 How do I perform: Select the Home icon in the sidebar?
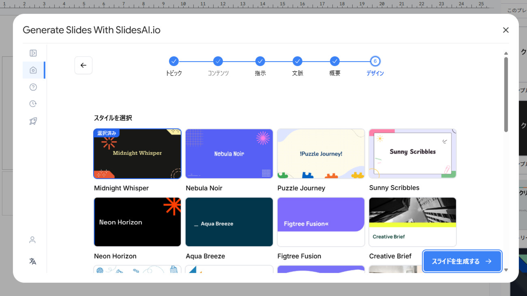32,70
